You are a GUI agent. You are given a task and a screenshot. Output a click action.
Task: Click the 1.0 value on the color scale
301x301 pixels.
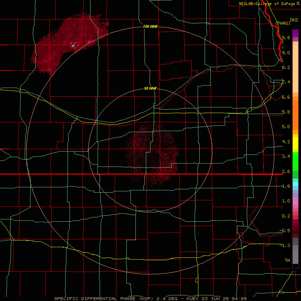click(286, 201)
